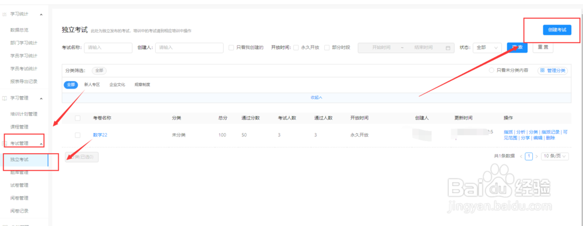
Task: Open 数据总览 in the sidebar
Action: (x=19, y=30)
